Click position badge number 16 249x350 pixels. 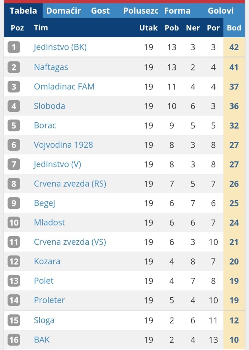[14, 339]
